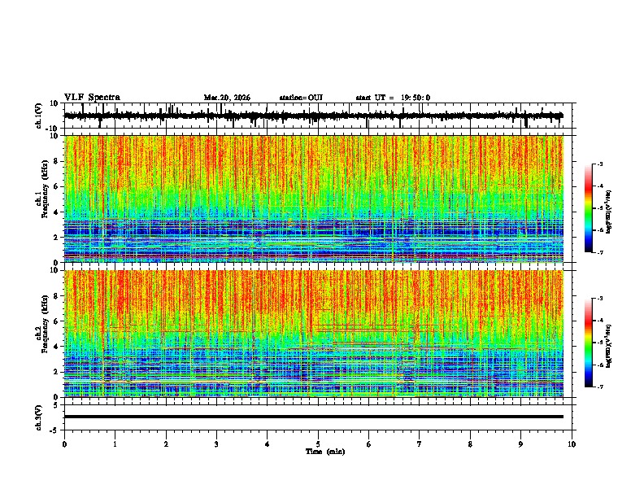The width and height of the screenshot is (644, 498).
Task: Click the ch.1 spectrogram panel
Action: [314, 199]
